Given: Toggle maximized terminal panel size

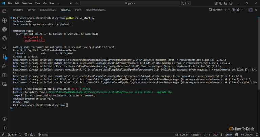Looking at the screenshot, I should pyautogui.click(x=251, y=10).
